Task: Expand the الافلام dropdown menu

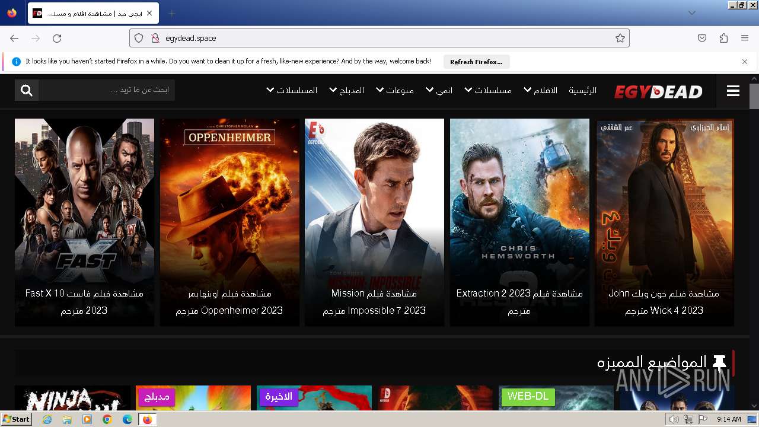Action: click(540, 90)
